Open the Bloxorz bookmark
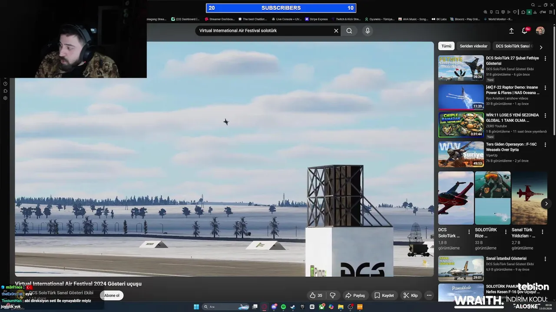The image size is (556, 312). 465,19
